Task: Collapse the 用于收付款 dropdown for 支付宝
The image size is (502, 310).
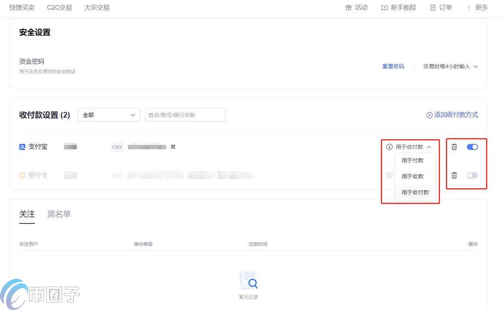Action: [x=429, y=147]
